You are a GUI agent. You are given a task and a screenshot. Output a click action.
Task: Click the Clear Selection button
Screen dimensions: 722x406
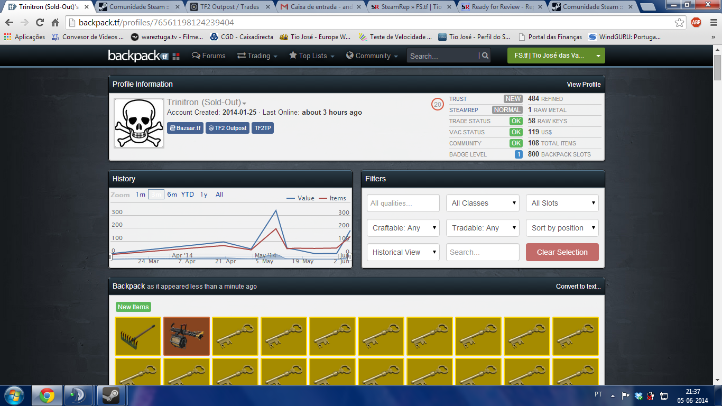(x=562, y=252)
